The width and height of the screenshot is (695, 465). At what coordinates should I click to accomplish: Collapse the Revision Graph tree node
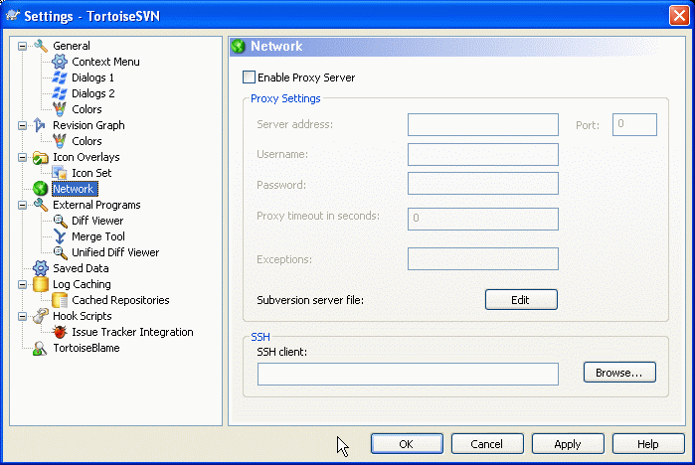[22, 125]
